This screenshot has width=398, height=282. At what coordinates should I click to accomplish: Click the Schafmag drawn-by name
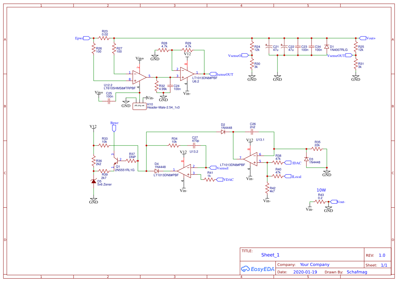point(357,272)
